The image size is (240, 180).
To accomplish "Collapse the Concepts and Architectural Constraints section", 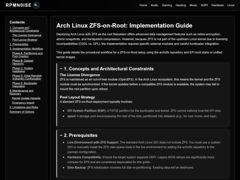I will pos(107,69).
